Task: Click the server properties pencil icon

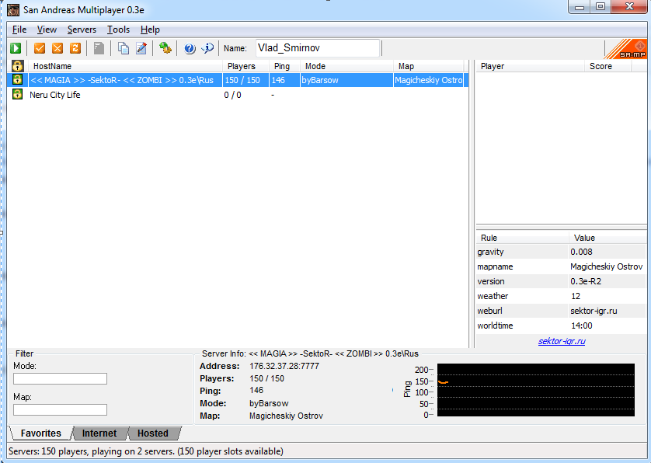Action: [x=141, y=48]
